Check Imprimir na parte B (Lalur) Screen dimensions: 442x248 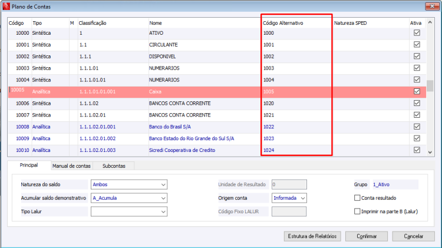[x=357, y=211]
